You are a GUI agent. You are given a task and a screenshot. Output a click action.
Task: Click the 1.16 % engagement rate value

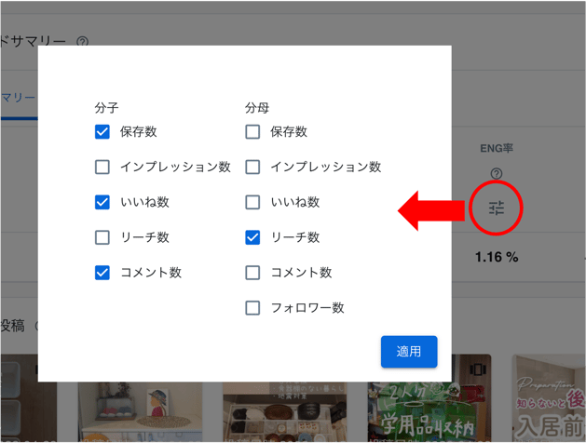click(496, 256)
